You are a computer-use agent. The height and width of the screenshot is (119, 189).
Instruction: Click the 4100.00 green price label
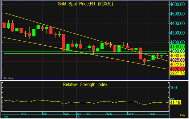(177, 47)
